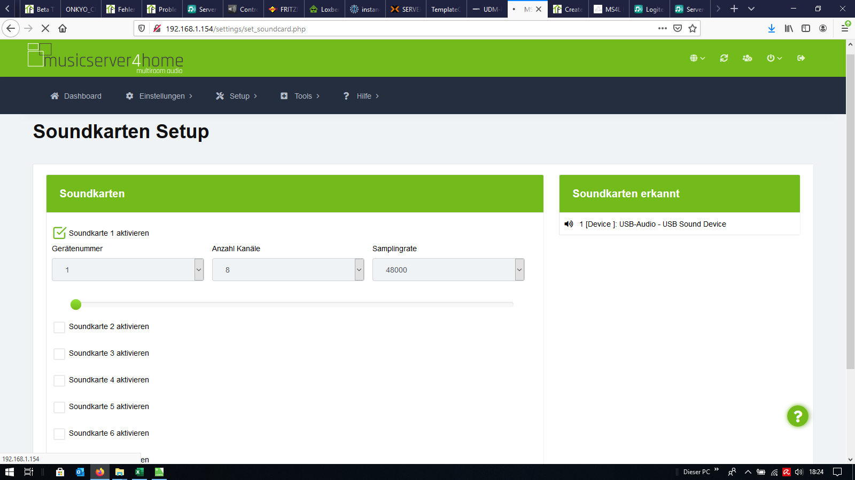This screenshot has width=855, height=480.
Task: Open Task View on the taskbar
Action: click(29, 472)
